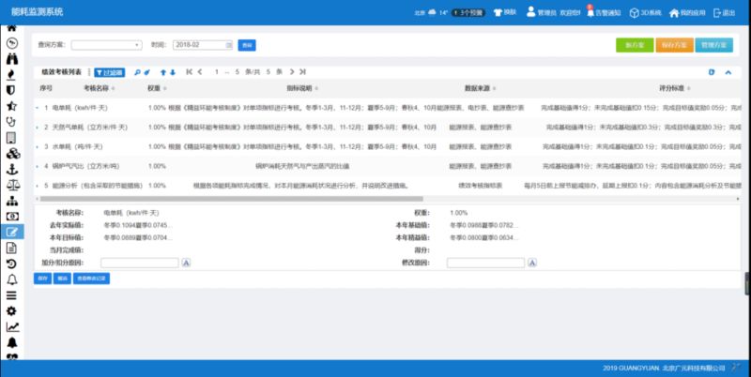Image resolution: width=751 pixels, height=377 pixels.
Task: Open the gear settings icon in sidebar
Action: point(12,310)
